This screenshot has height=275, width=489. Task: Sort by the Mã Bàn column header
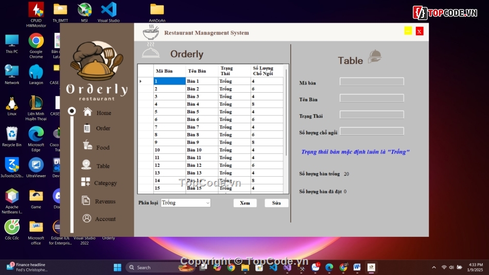pos(169,71)
